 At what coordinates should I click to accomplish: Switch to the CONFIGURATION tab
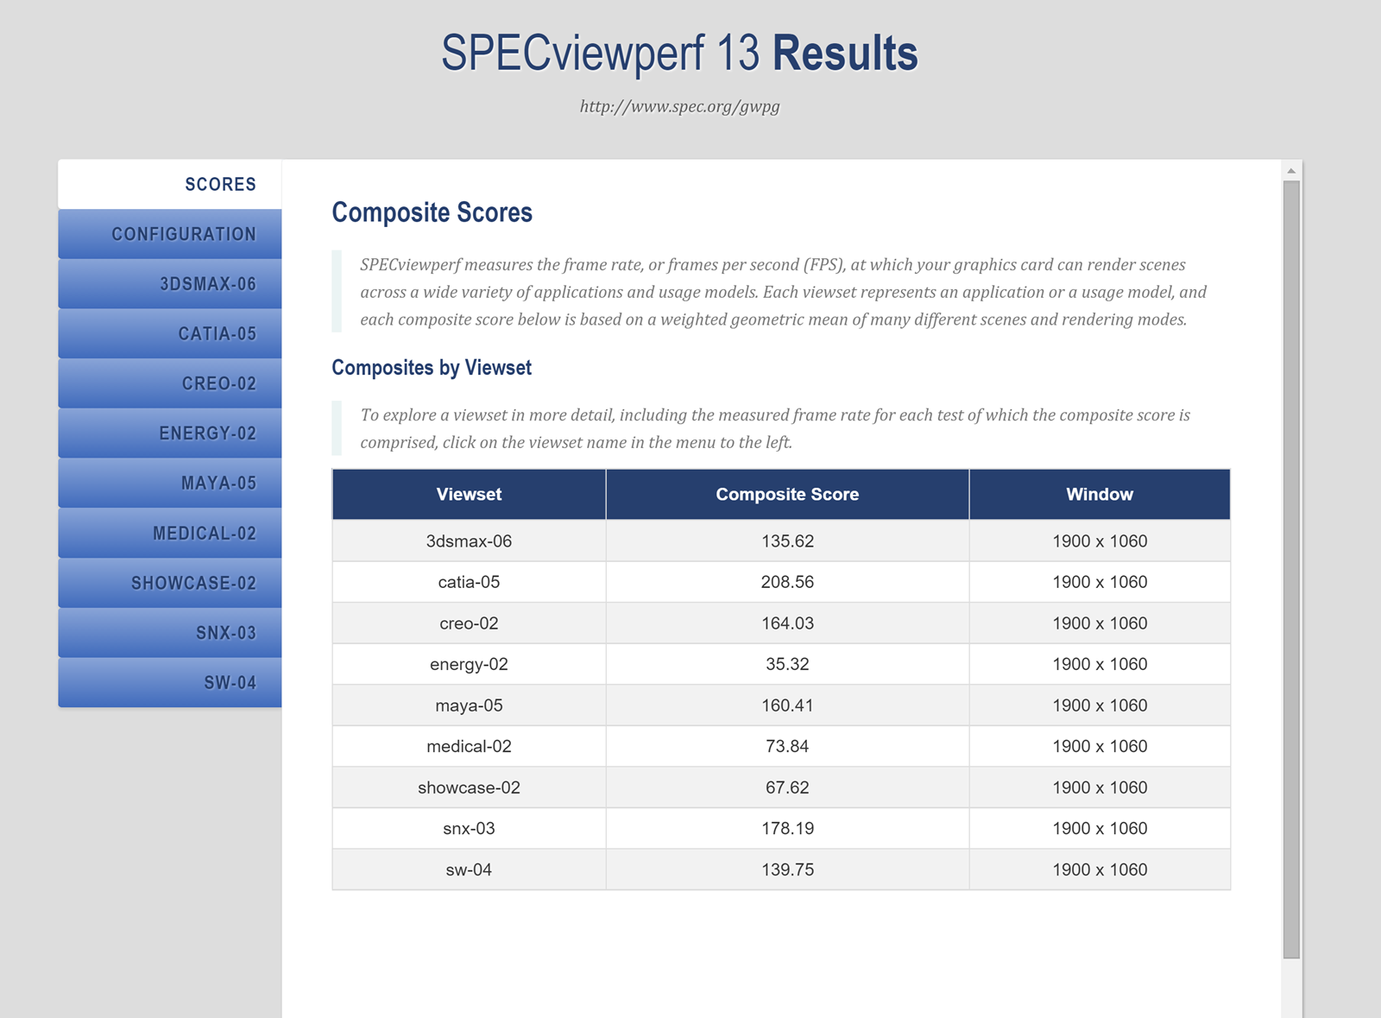click(183, 234)
